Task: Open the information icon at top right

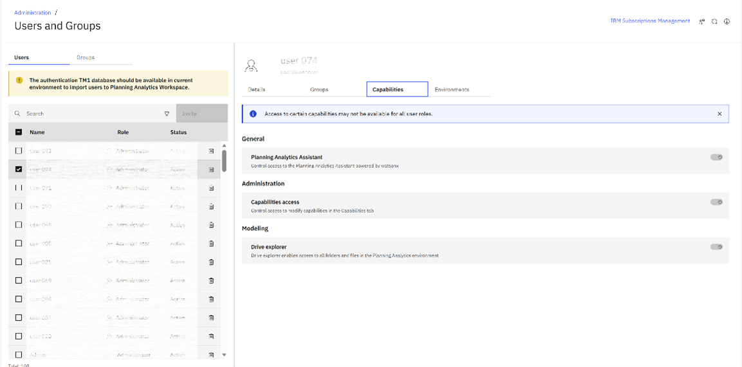Action: pos(727,22)
